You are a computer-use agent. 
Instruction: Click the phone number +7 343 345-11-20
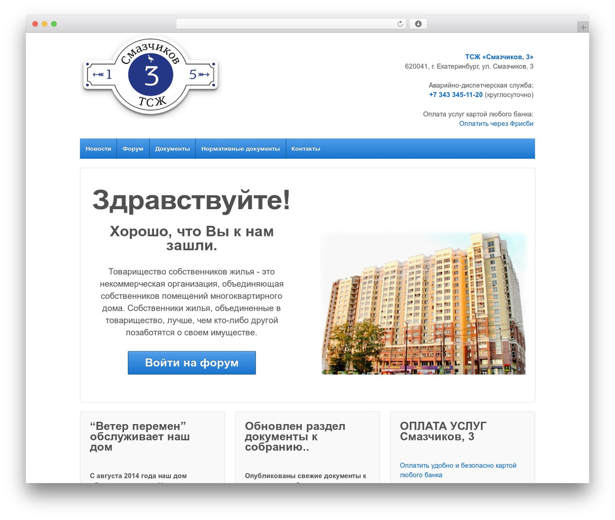point(456,95)
